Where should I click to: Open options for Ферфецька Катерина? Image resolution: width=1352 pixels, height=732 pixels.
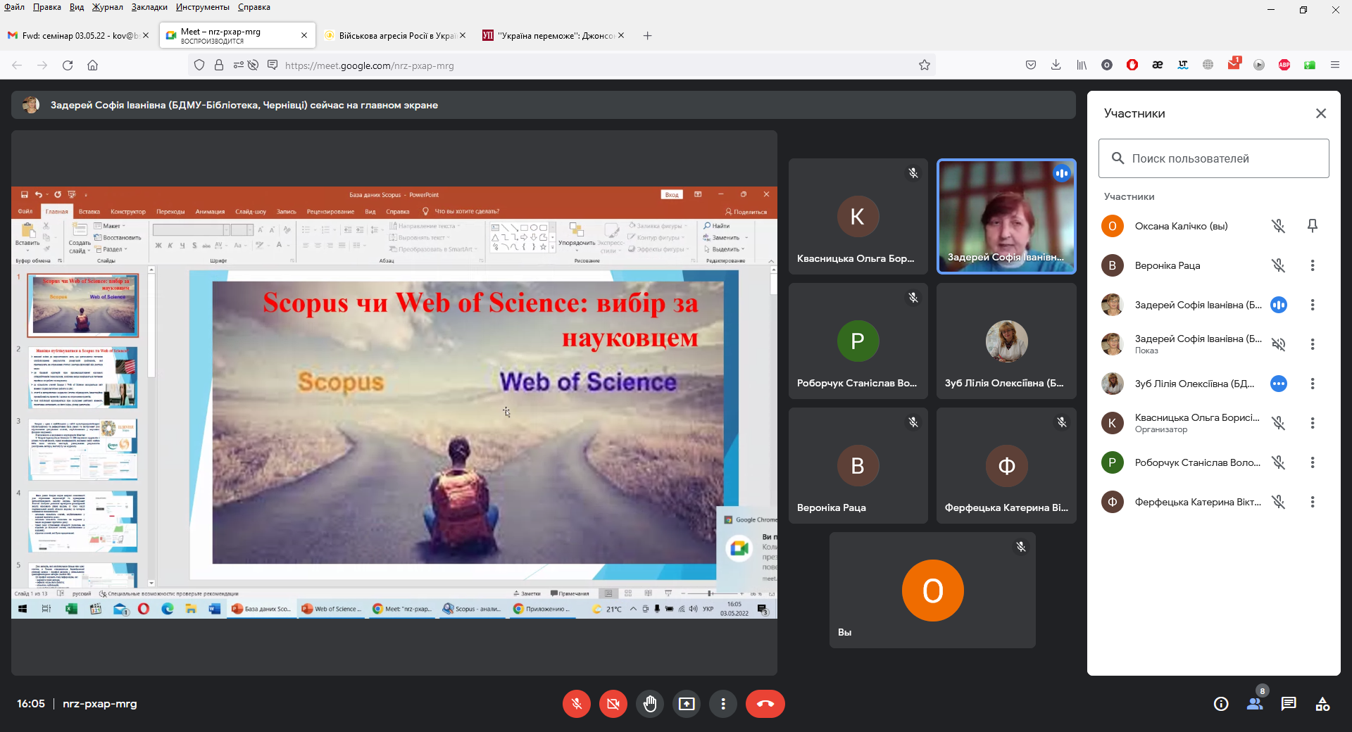[1313, 502]
